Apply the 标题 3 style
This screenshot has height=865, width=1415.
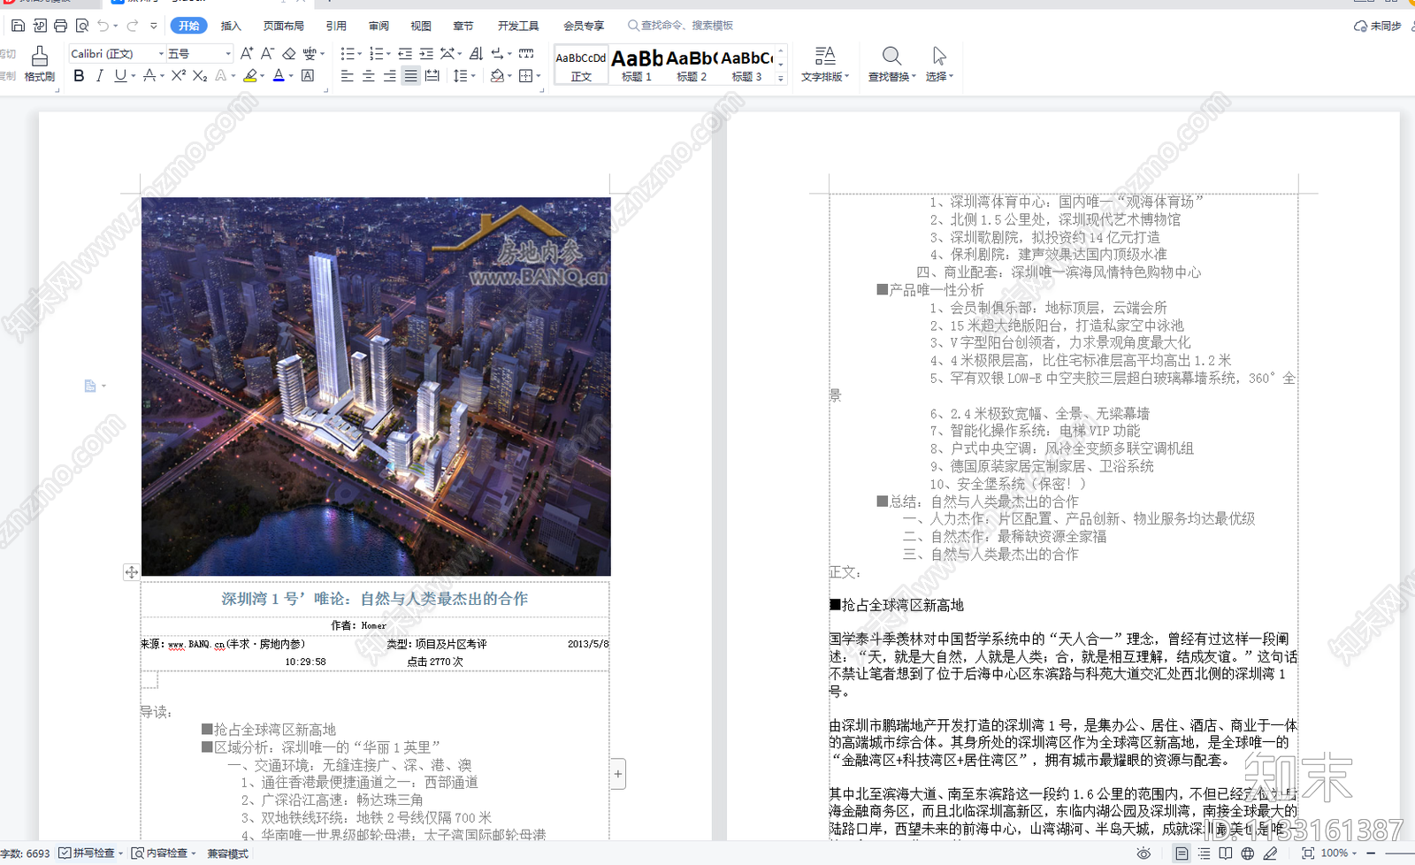(x=746, y=65)
